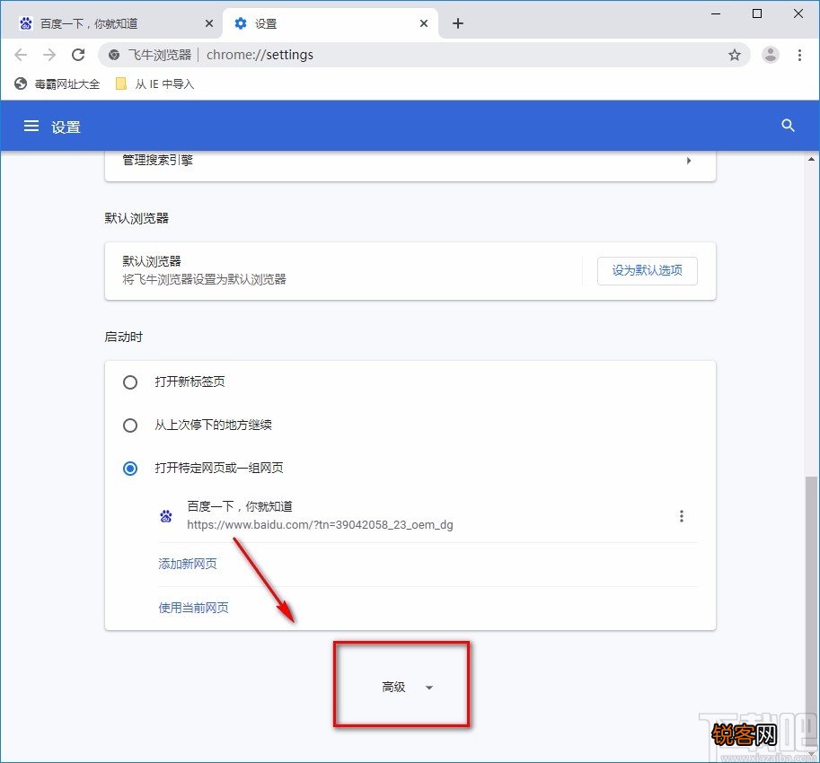Open more actions for the Baidu startup page
The image size is (820, 763).
[682, 516]
